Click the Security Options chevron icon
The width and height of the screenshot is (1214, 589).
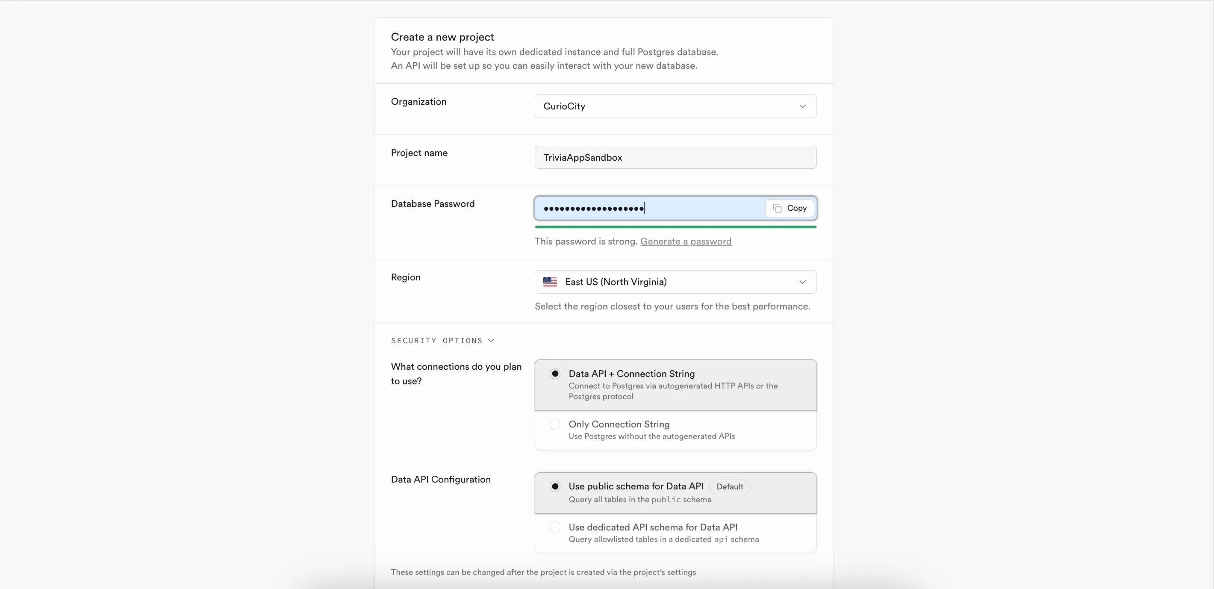491,341
